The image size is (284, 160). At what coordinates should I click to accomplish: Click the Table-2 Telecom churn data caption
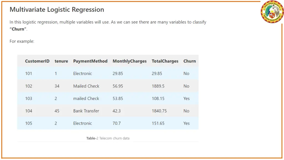click(108, 138)
